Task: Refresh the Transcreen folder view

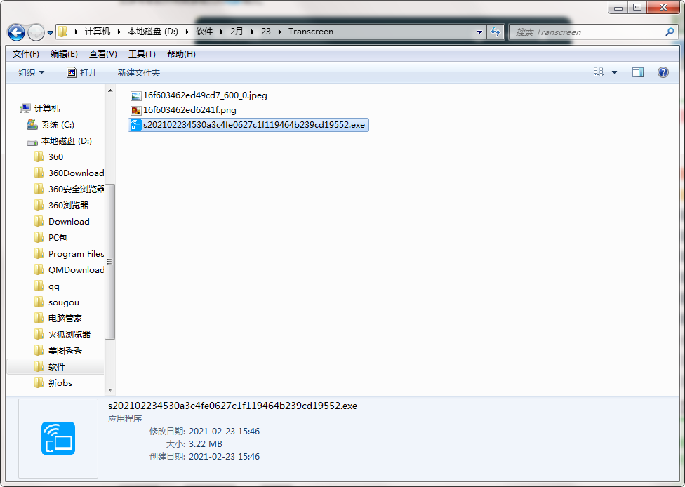Action: pos(496,32)
